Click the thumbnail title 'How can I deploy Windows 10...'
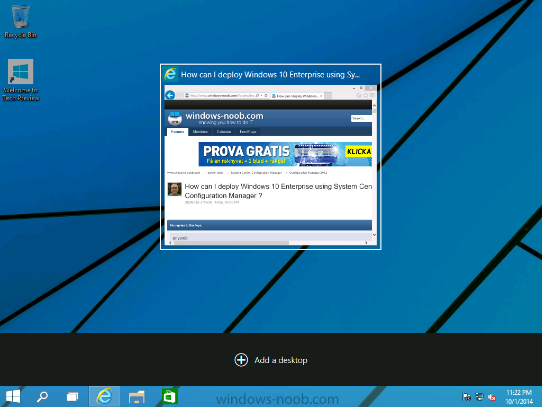The width and height of the screenshot is (555, 407). pos(270,74)
